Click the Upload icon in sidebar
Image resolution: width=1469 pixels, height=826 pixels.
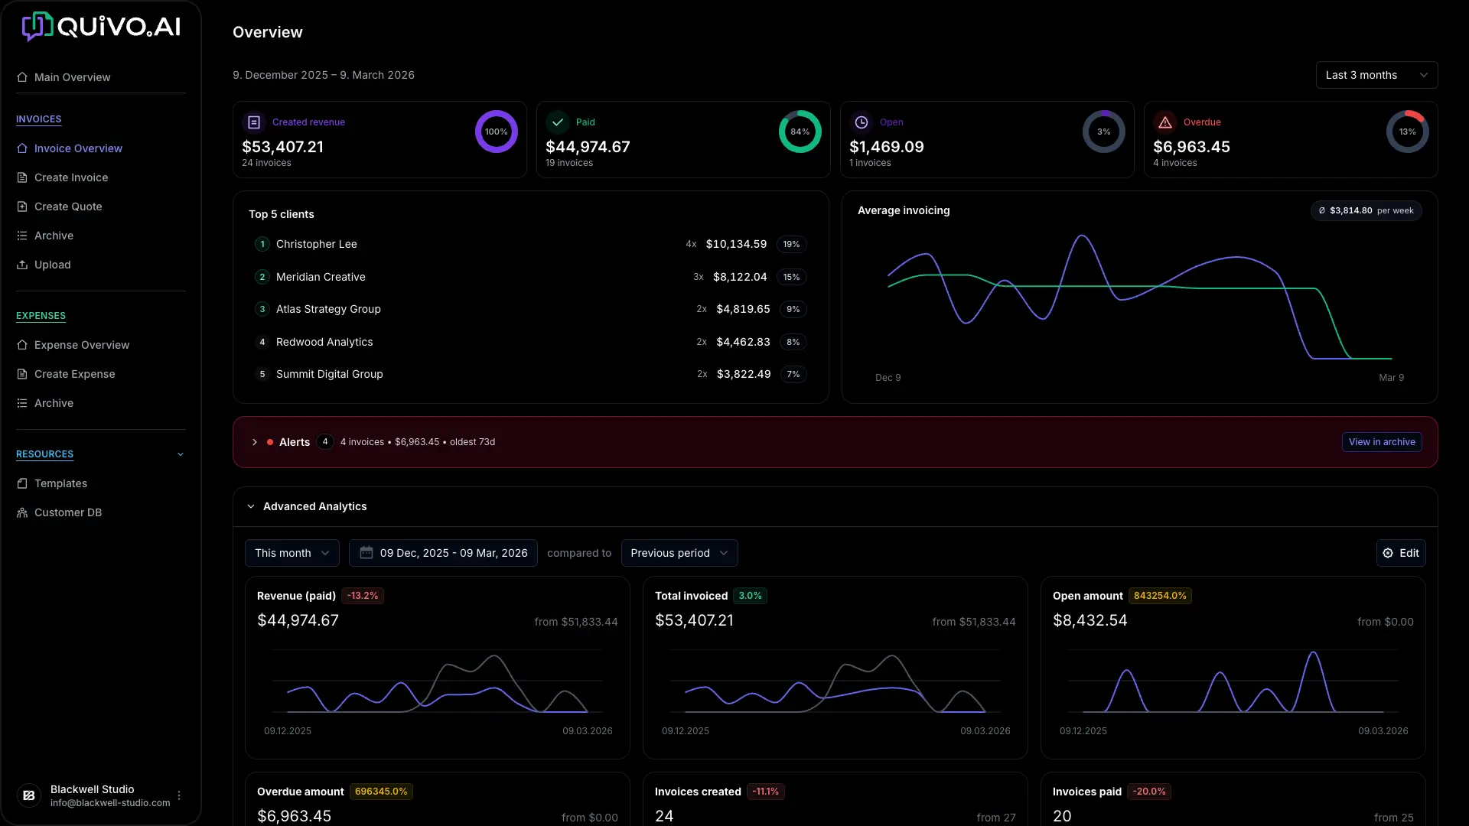22,265
